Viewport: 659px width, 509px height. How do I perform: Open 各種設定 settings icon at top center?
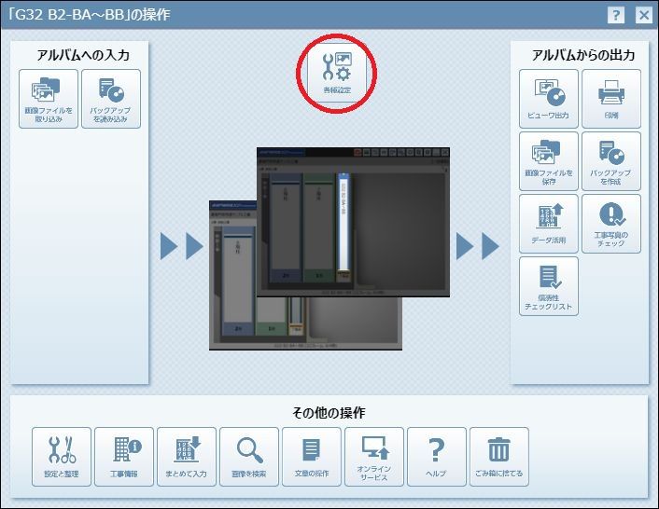point(337,73)
